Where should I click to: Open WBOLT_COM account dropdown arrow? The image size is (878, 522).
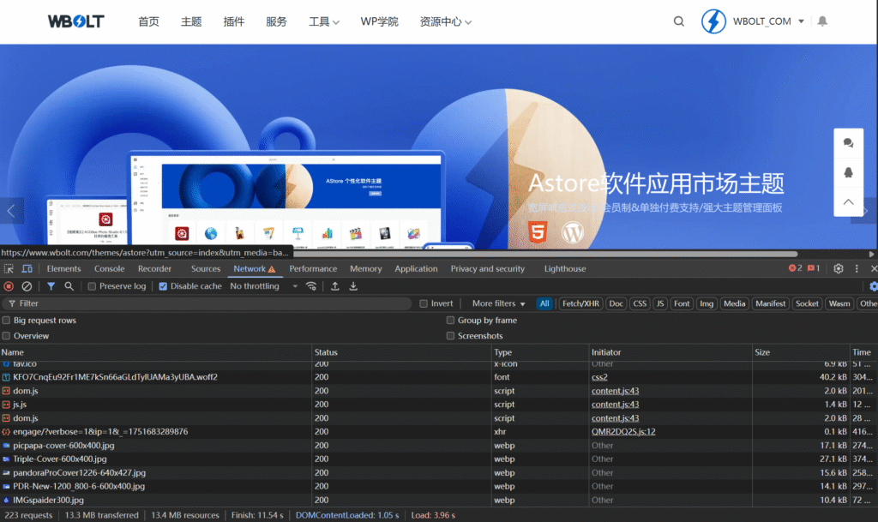802,21
